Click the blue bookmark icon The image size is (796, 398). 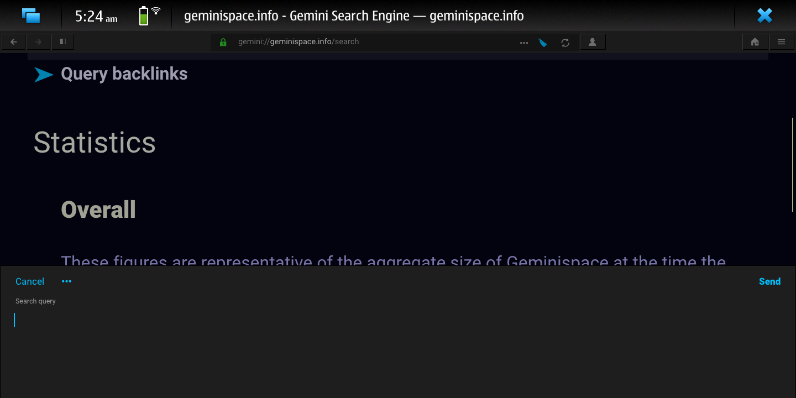(543, 43)
